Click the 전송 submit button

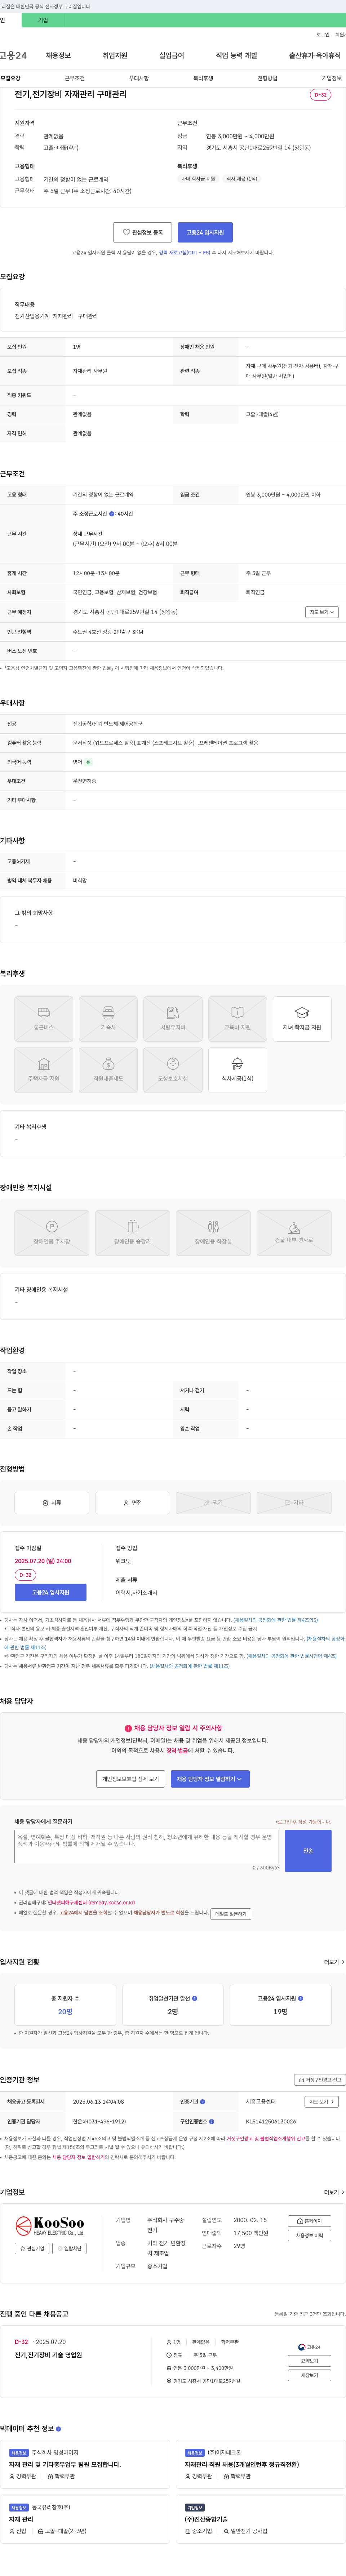tap(308, 1851)
